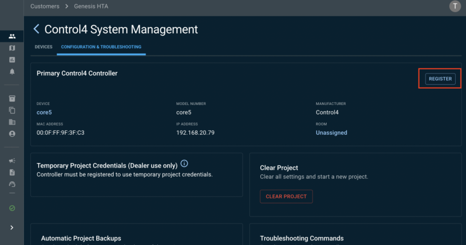Click the Automatic Project Backups heading
Image resolution: width=466 pixels, height=245 pixels.
[81, 238]
